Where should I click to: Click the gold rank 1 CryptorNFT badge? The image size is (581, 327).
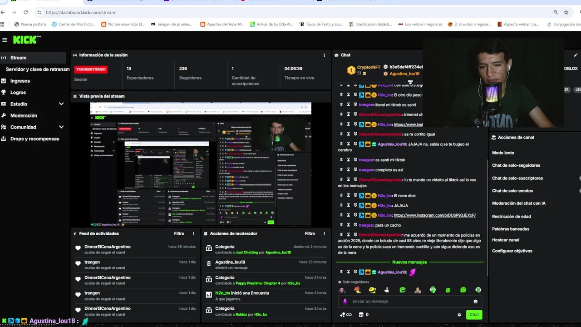click(351, 70)
